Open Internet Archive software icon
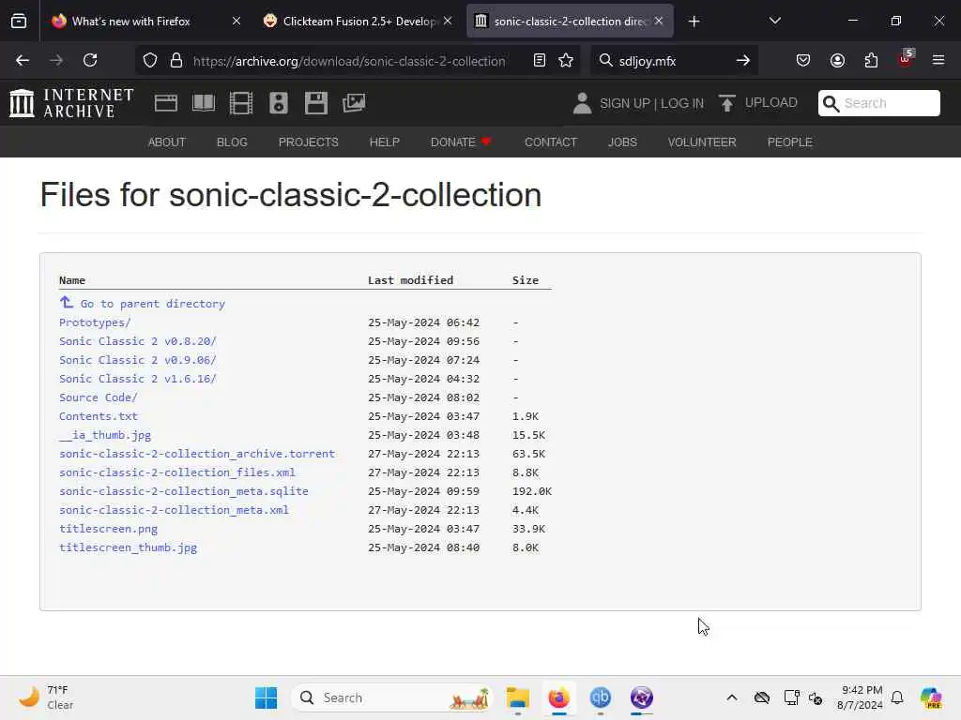 pos(316,103)
